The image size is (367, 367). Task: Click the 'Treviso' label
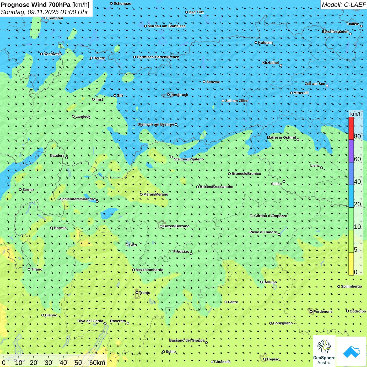pos(273,359)
